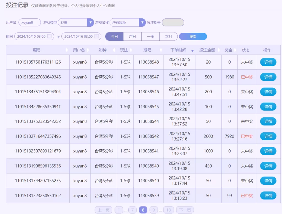Viewport: 282px width, 214px height.
Task: Go to previous page with 上一页
Action: click(x=104, y=210)
